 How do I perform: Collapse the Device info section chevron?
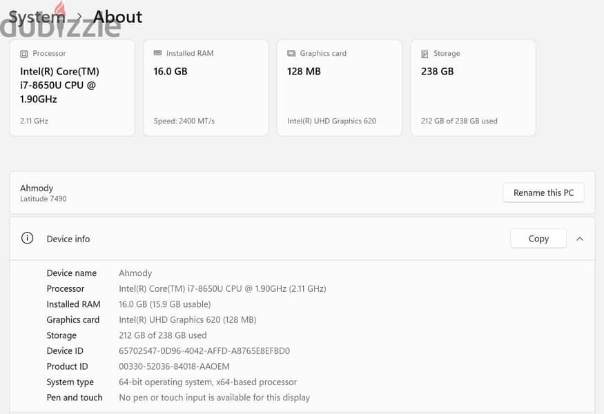click(x=580, y=239)
